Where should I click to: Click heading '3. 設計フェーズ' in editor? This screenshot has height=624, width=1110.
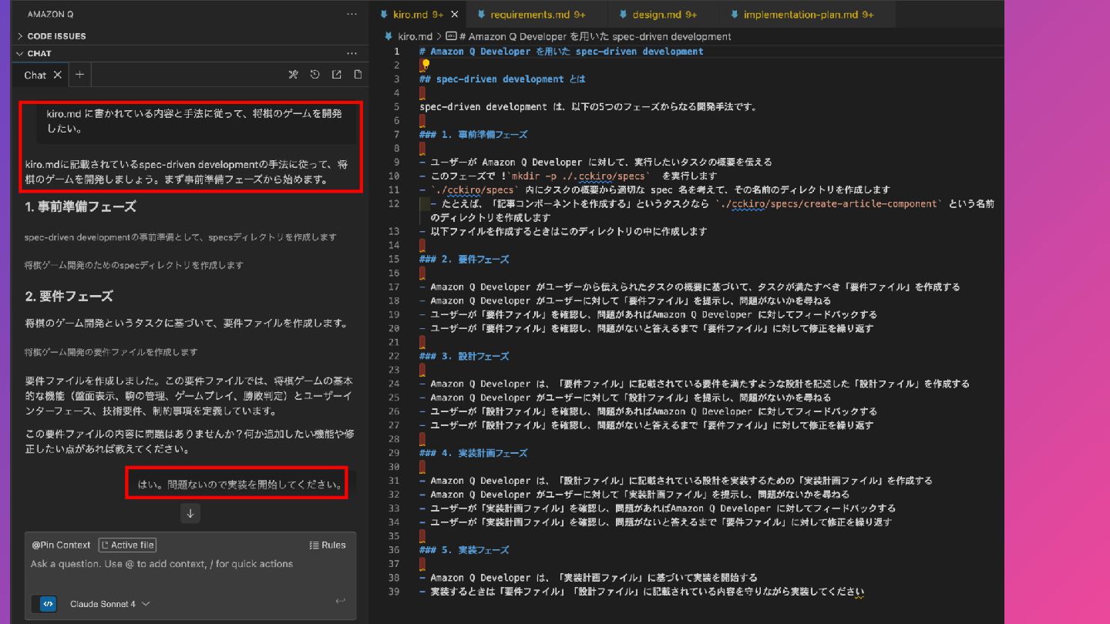click(464, 356)
